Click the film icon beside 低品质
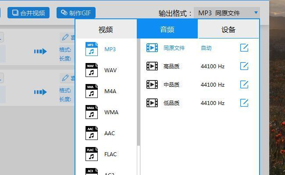 tap(152, 103)
